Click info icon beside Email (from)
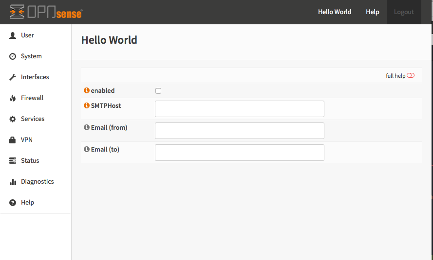The width and height of the screenshot is (433, 260). click(x=87, y=127)
